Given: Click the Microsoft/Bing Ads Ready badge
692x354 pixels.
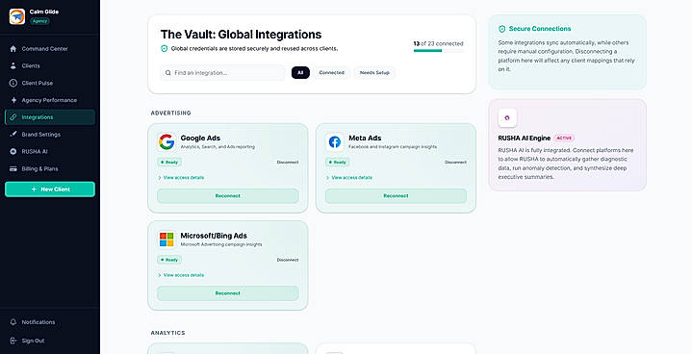Looking at the screenshot, I should [x=169, y=260].
